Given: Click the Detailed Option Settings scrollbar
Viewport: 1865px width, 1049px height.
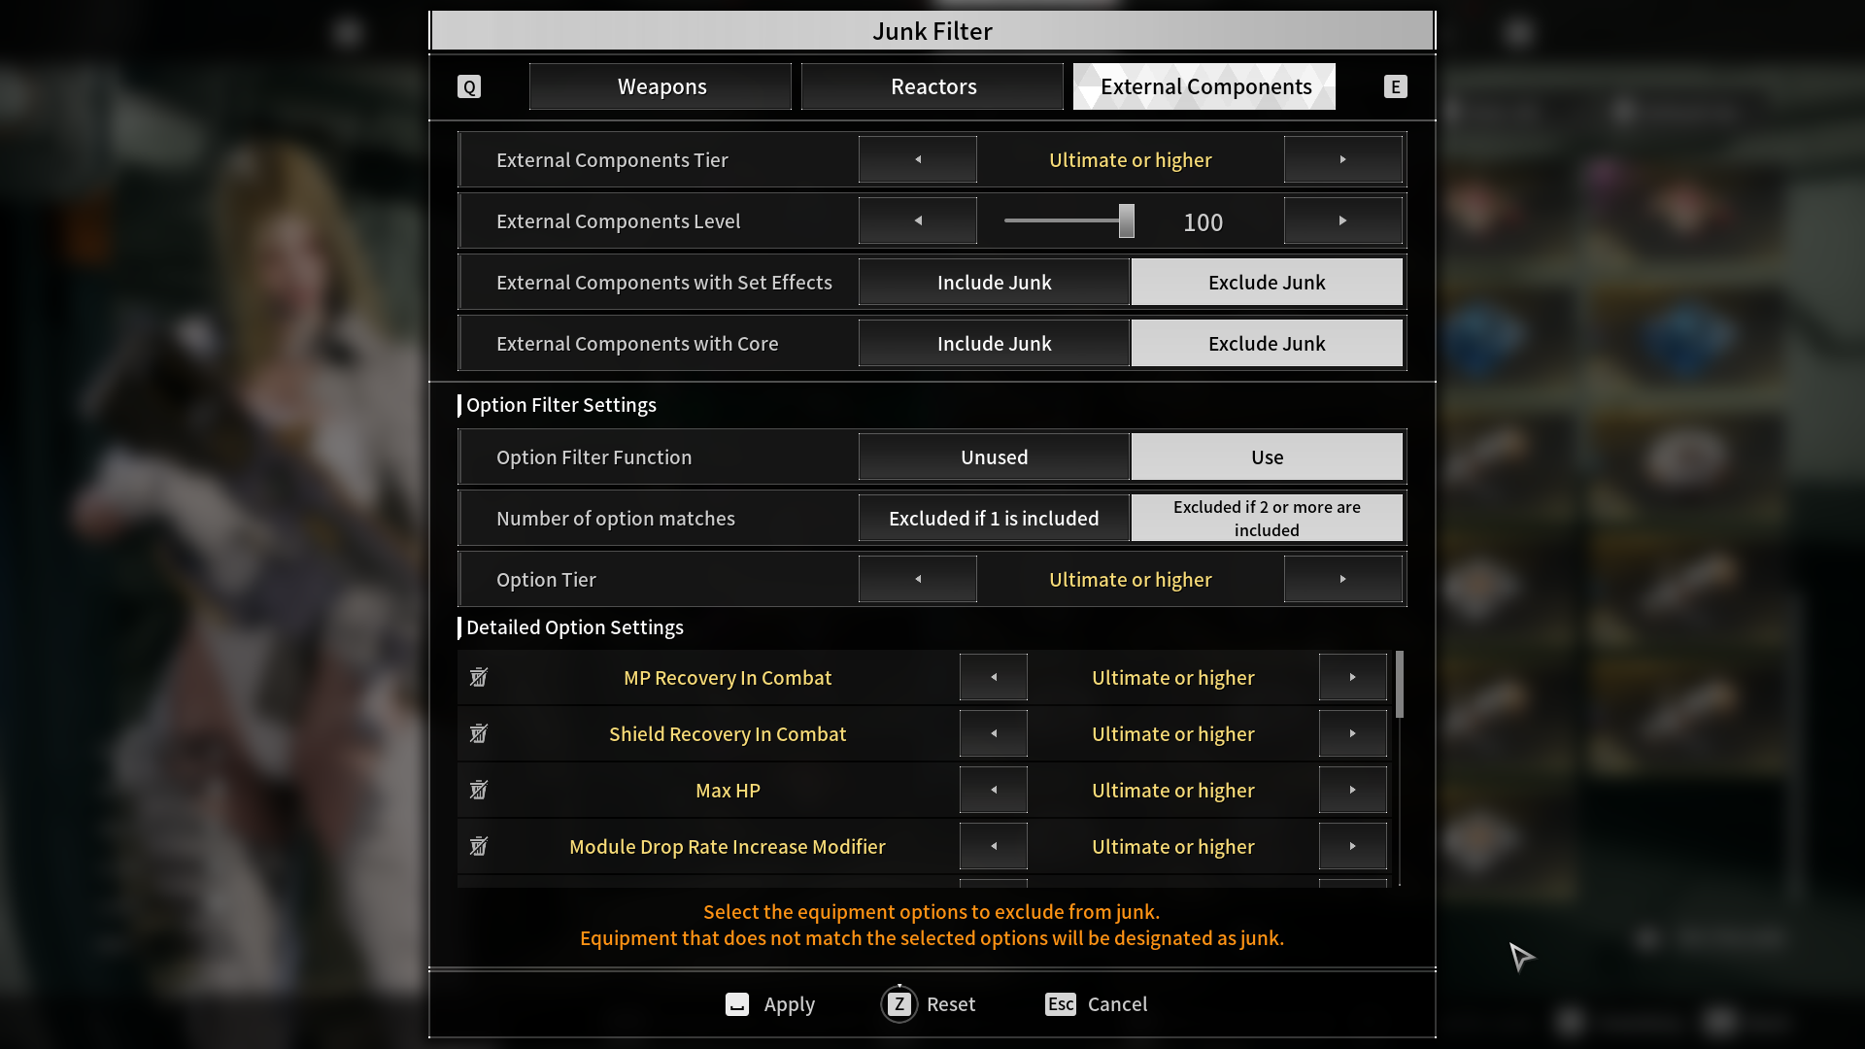Looking at the screenshot, I should [x=1400, y=685].
